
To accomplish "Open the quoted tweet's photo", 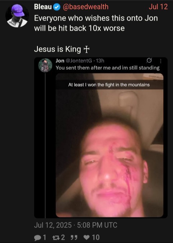I will [110, 145].
